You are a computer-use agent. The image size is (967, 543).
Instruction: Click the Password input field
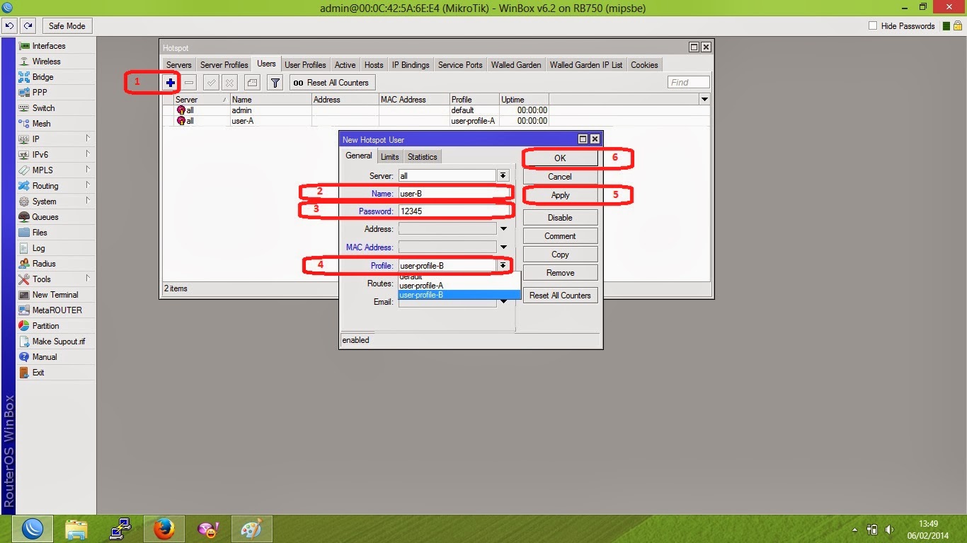(x=453, y=211)
